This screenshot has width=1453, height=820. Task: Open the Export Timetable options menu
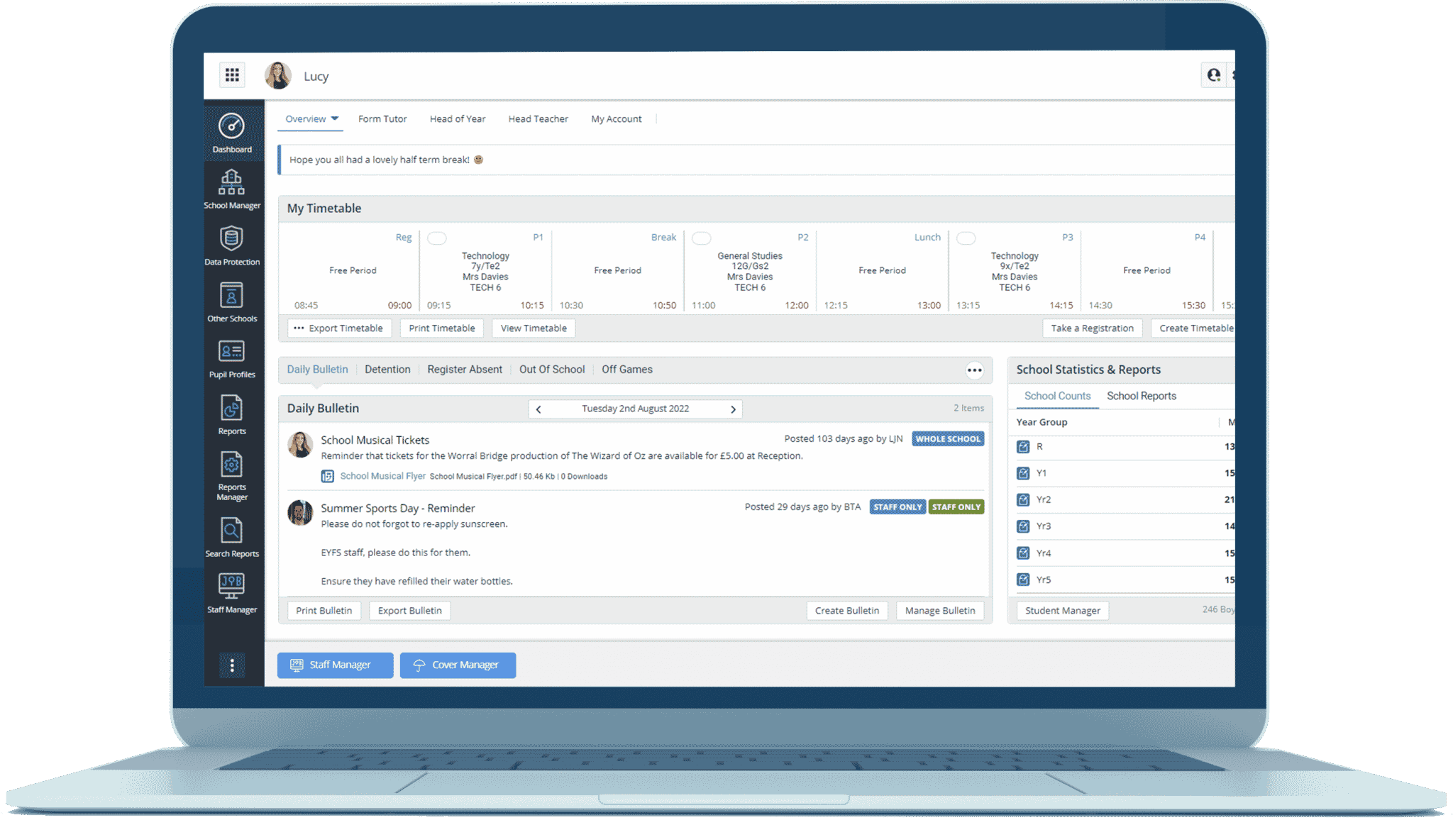(299, 328)
